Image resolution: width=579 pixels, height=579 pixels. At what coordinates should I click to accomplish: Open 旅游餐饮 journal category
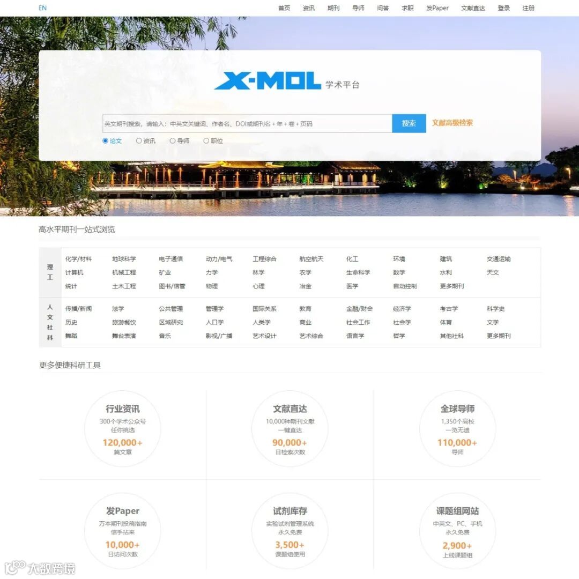click(124, 322)
